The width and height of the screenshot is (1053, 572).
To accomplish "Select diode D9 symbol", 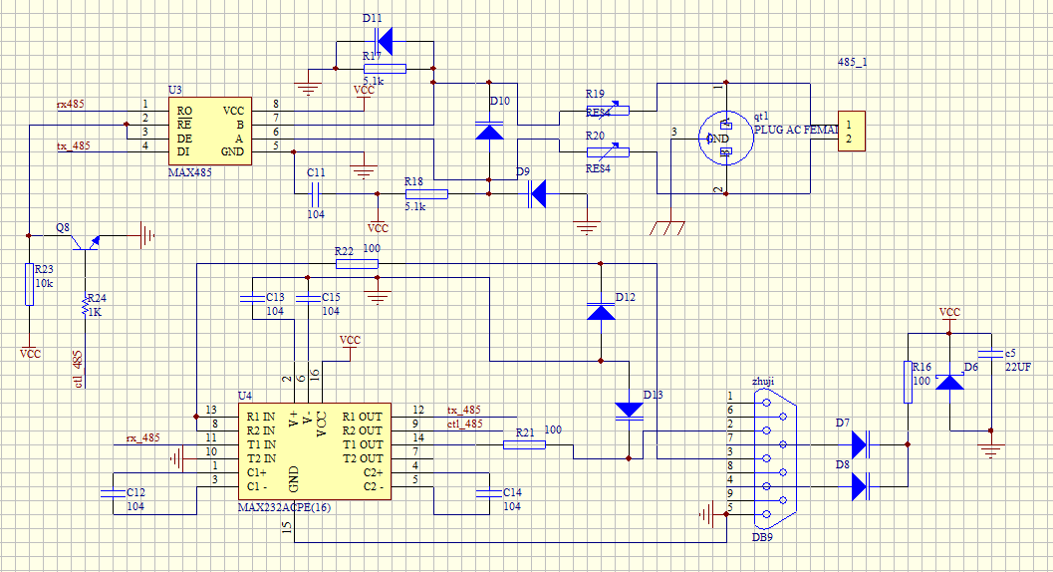I will [x=537, y=193].
